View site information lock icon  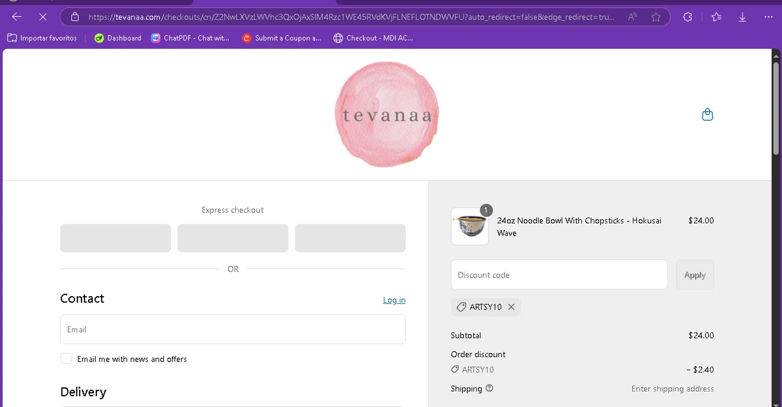[75, 17]
